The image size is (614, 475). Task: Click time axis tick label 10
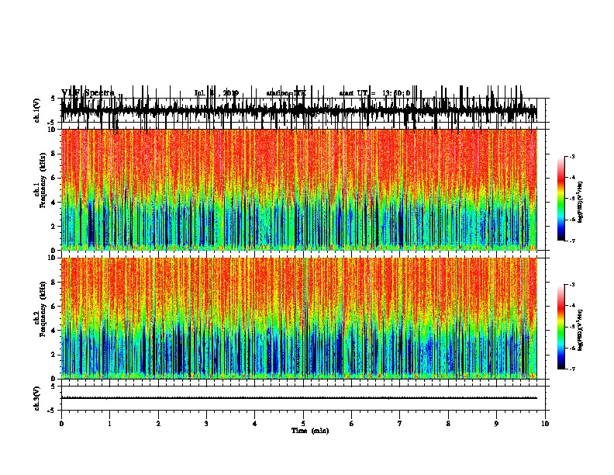click(x=545, y=424)
